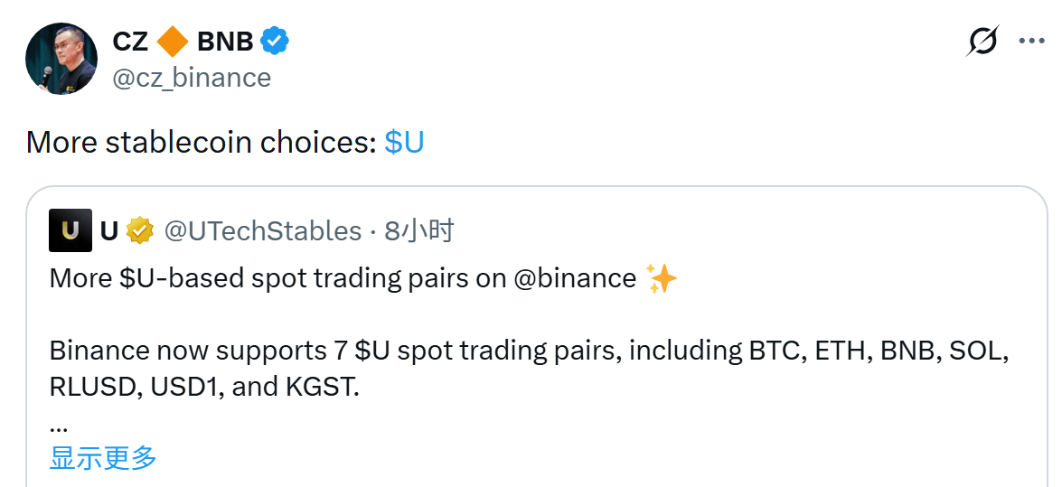The width and height of the screenshot is (1062, 487).
Task: Click the "More $U-based spot trading pairs" line
Action: tap(271, 278)
